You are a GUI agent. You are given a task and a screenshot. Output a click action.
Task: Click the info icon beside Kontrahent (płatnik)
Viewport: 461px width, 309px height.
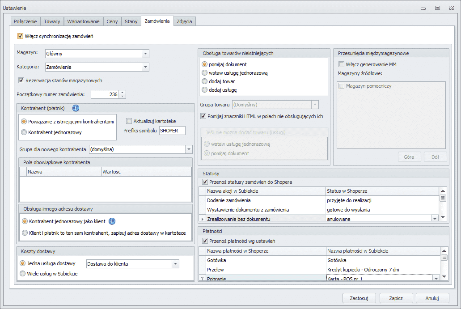point(76,108)
